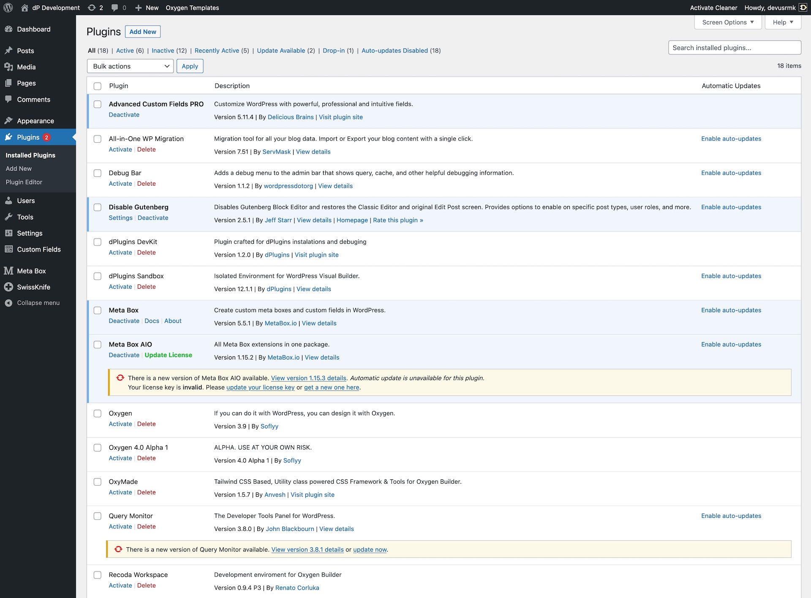This screenshot has height=598, width=811.
Task: Click the Collapse menu arrow icon
Action: tap(8, 303)
